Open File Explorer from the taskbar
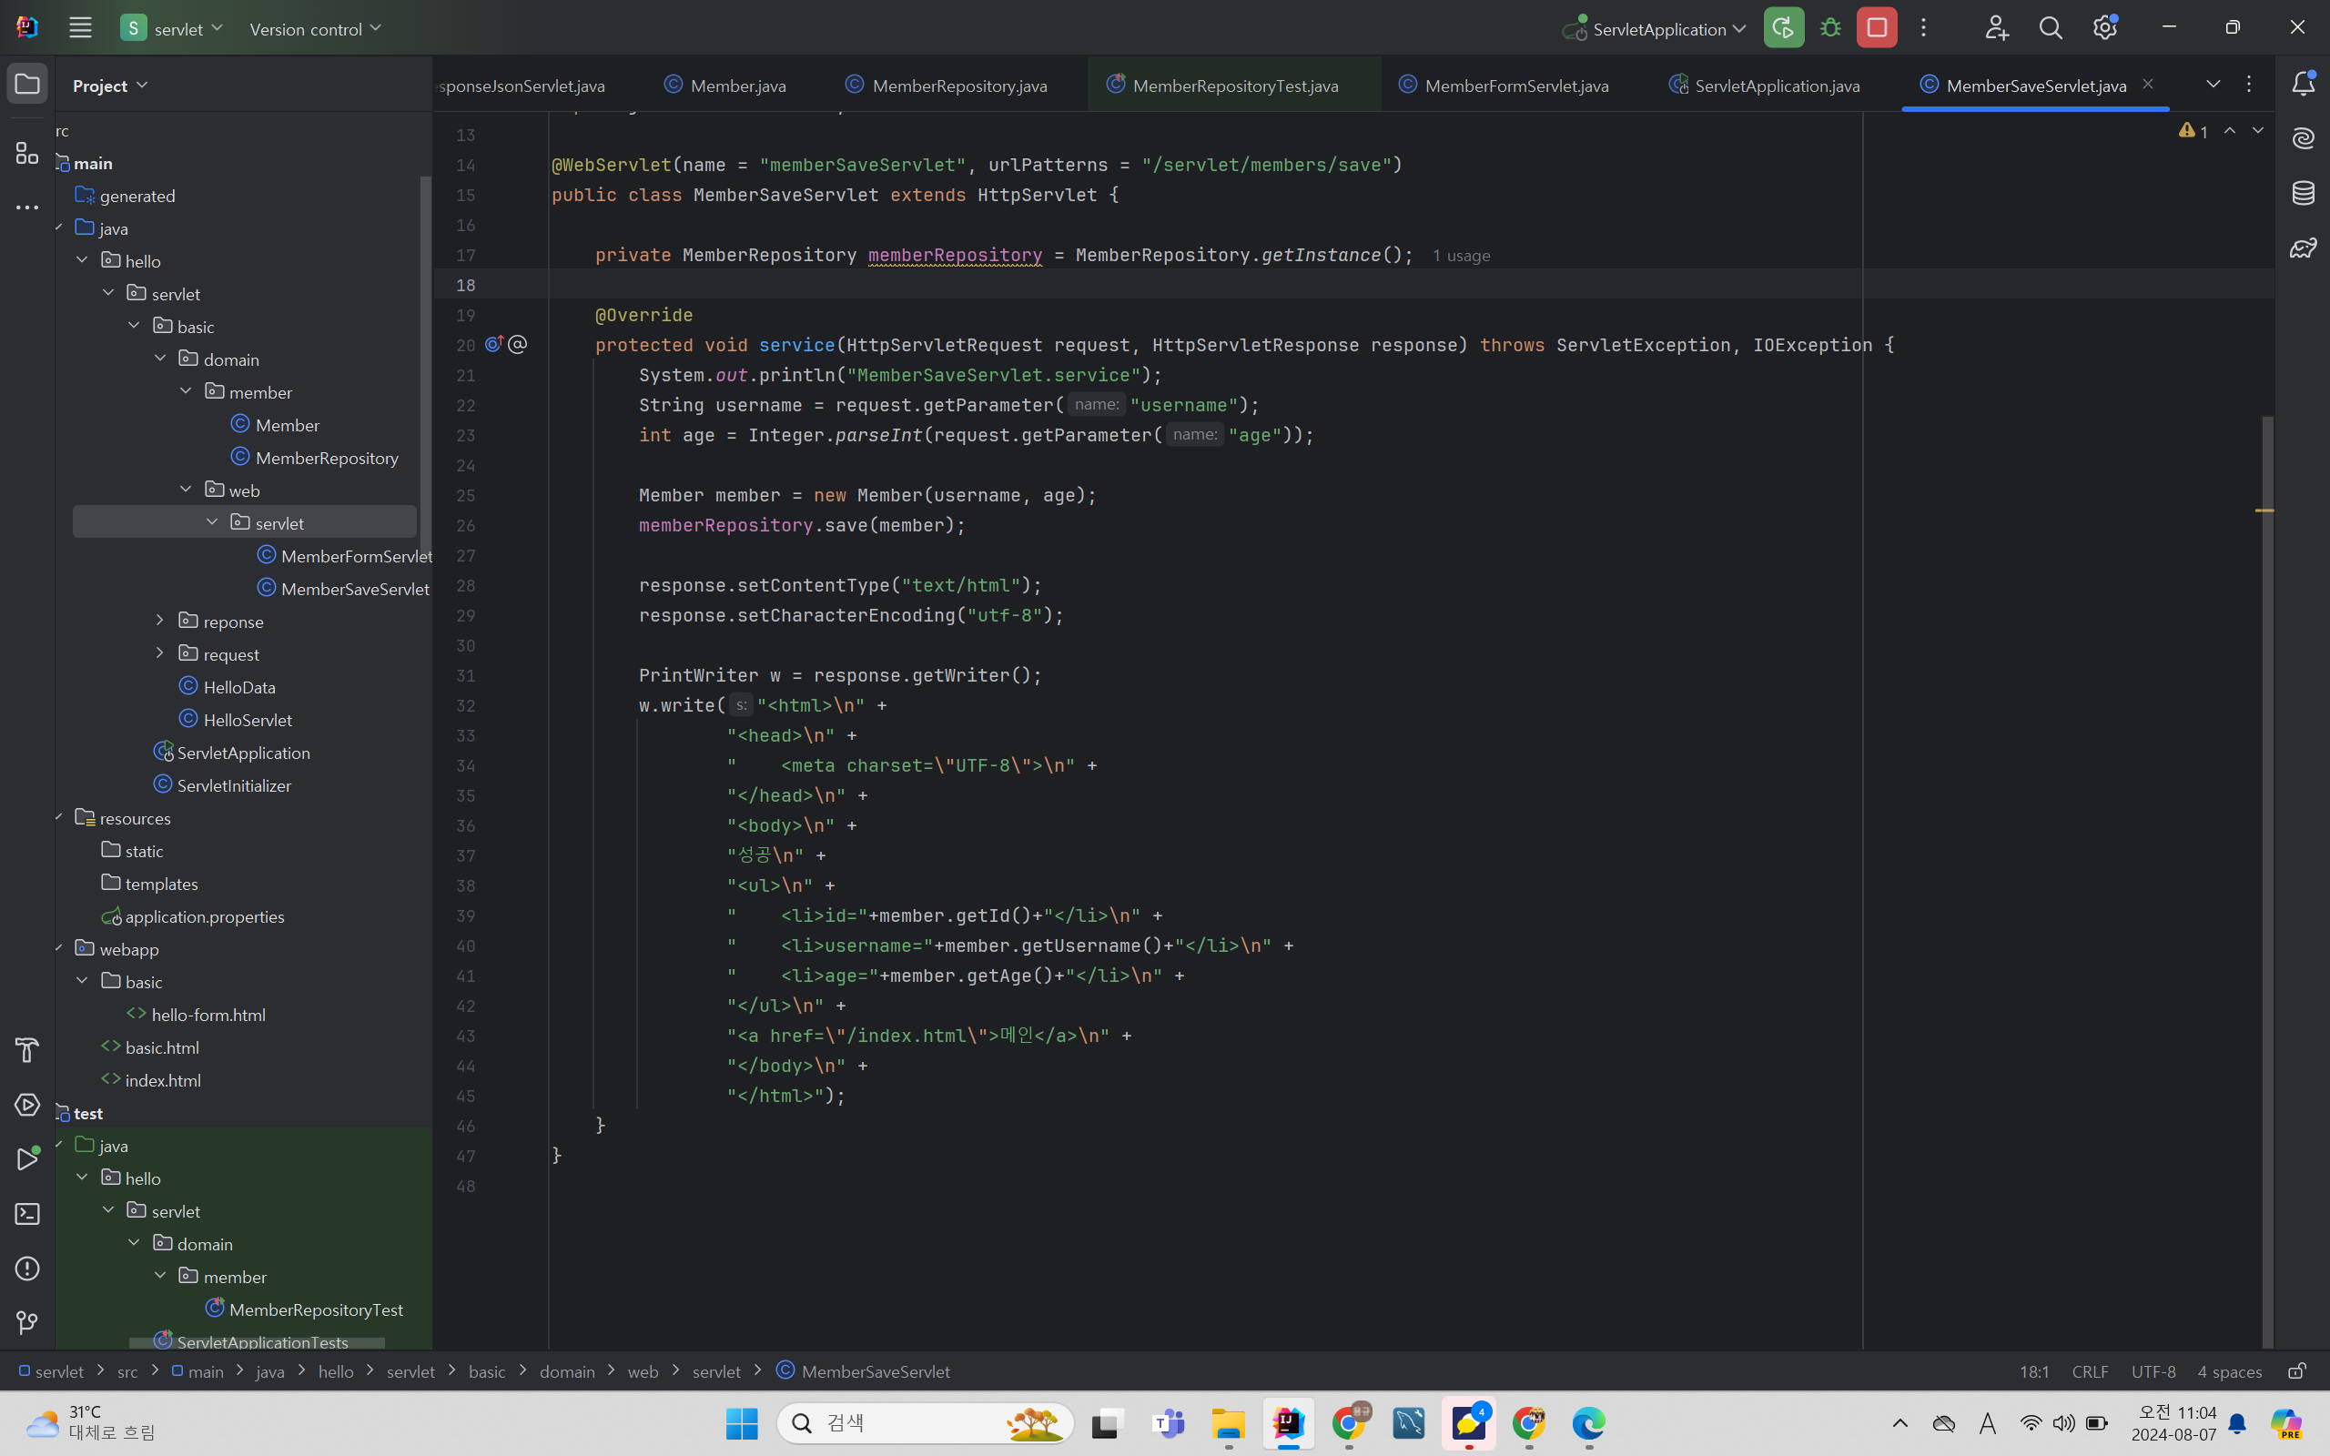Image resolution: width=2330 pixels, height=1456 pixels. (x=1229, y=1423)
